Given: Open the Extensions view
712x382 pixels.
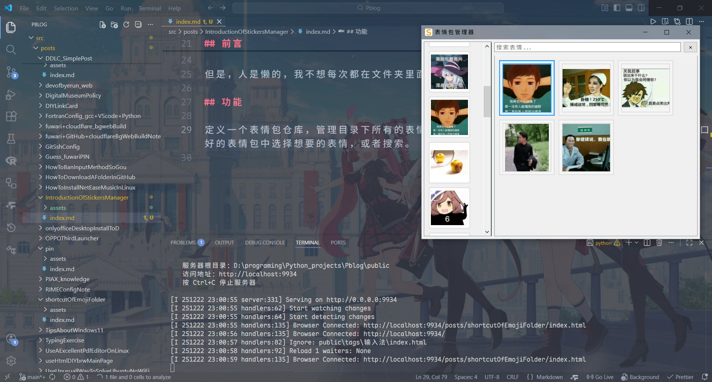Looking at the screenshot, I should coord(11,116).
